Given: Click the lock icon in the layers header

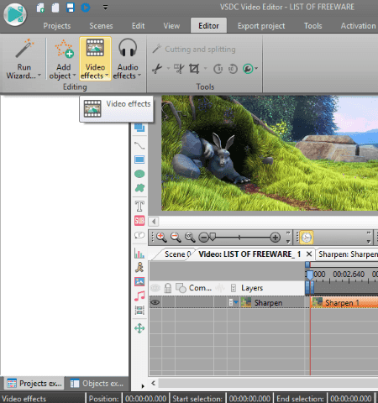Looking at the screenshot, I should pos(168,288).
